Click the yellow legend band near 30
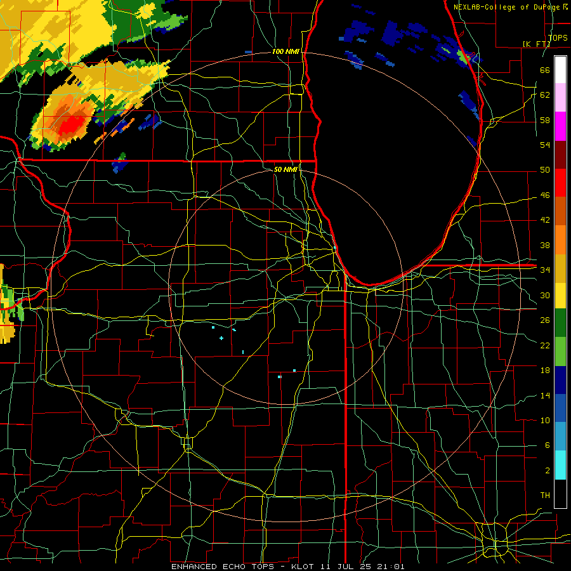Viewport: 571px width, 571px height. pyautogui.click(x=560, y=295)
